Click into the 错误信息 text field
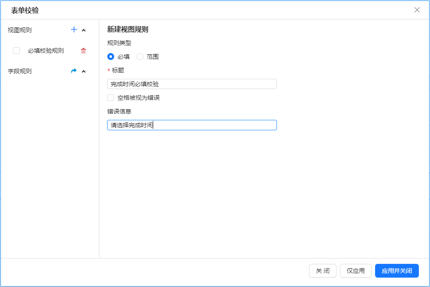430x287 pixels. click(192, 125)
